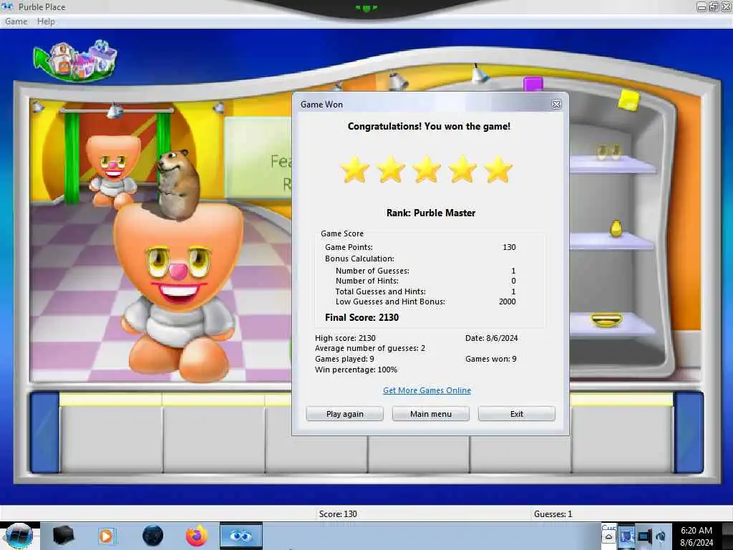Click the High score: 2130 text

click(345, 338)
